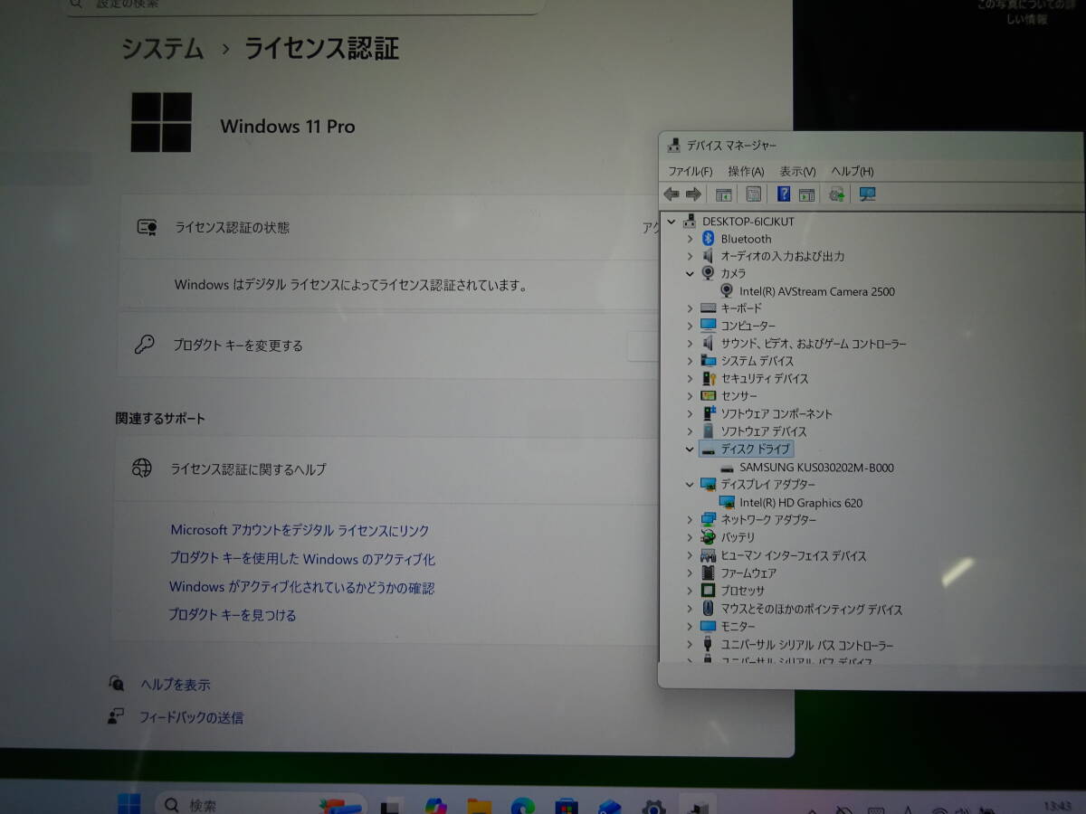
Task: Open Microsoft Store from the taskbar
Action: (x=567, y=806)
